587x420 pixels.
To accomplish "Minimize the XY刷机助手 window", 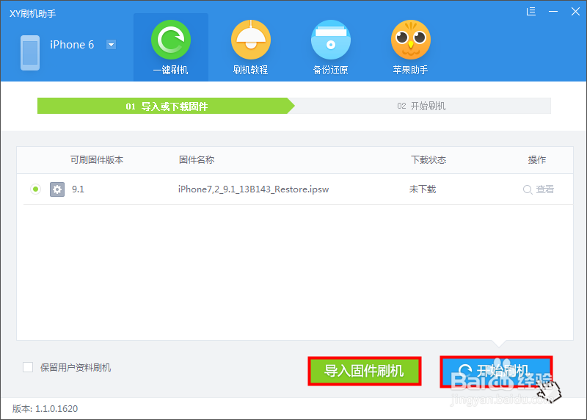I will (553, 12).
